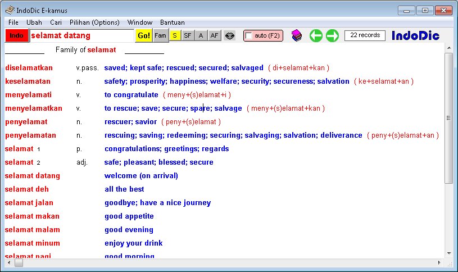The image size is (458, 272).
Task: Click the horizontal scrollbar thumb
Action: (19, 262)
